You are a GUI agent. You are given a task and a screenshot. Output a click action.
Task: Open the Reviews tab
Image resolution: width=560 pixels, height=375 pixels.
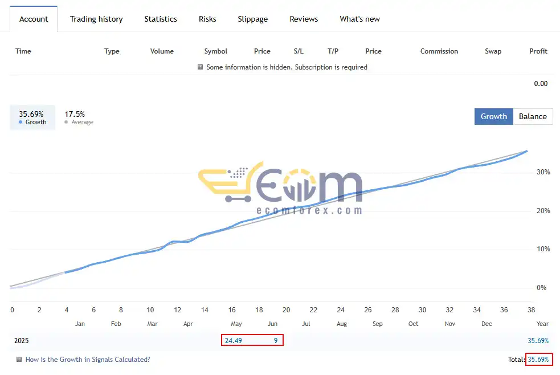304,19
